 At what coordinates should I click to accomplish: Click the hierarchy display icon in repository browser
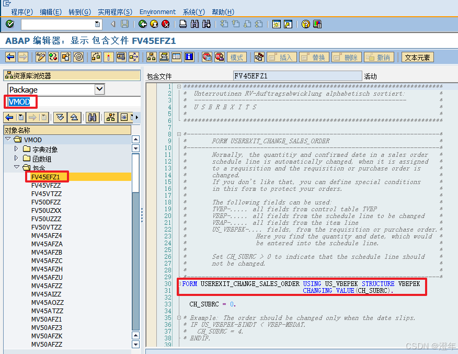pos(111,118)
